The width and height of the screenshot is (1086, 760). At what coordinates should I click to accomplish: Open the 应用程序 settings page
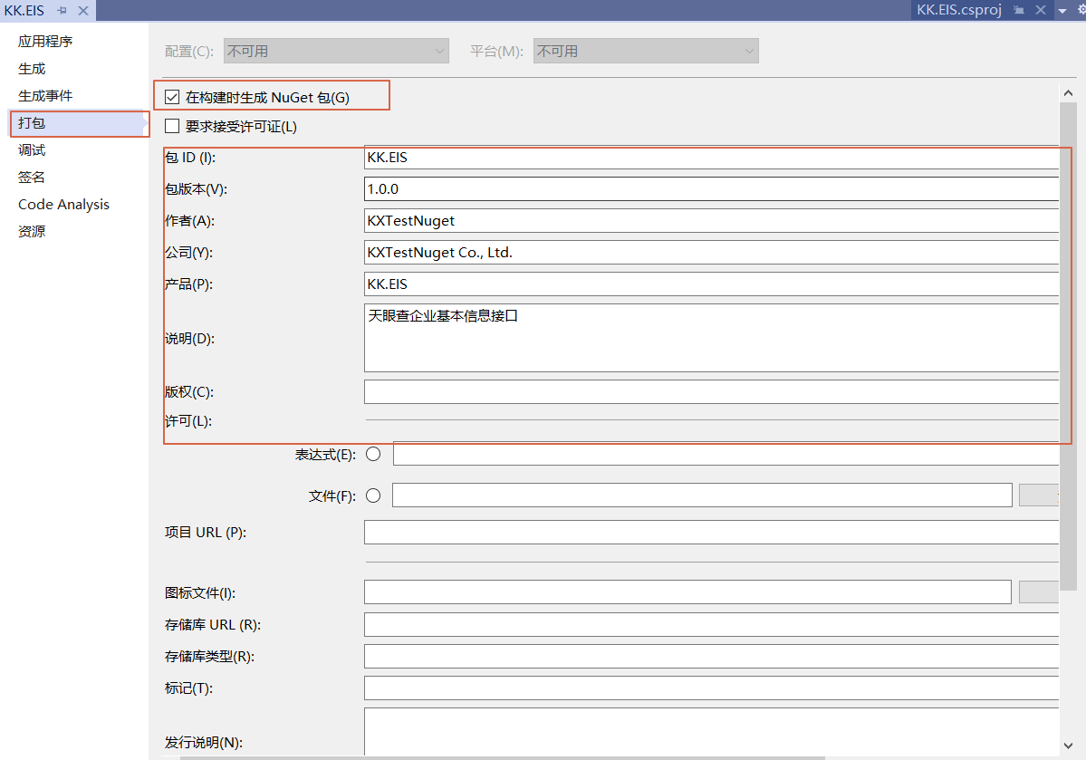45,42
